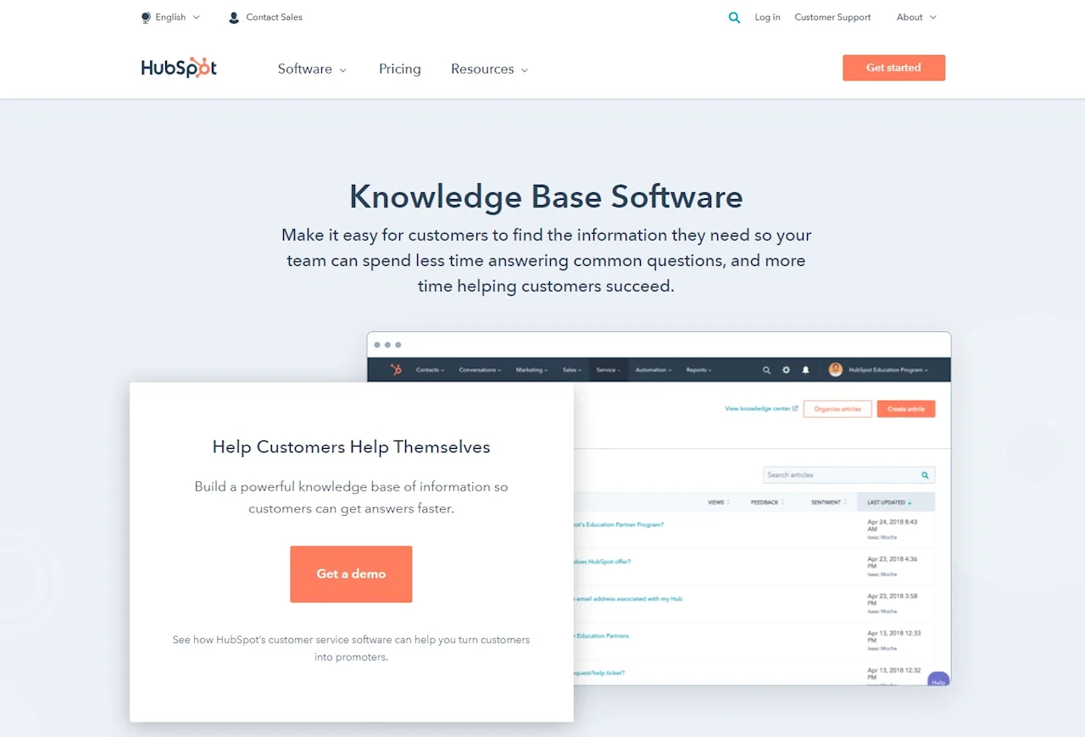This screenshot has height=737, width=1085.
Task: Open the Contacts menu in embedded app
Action: [x=430, y=370]
